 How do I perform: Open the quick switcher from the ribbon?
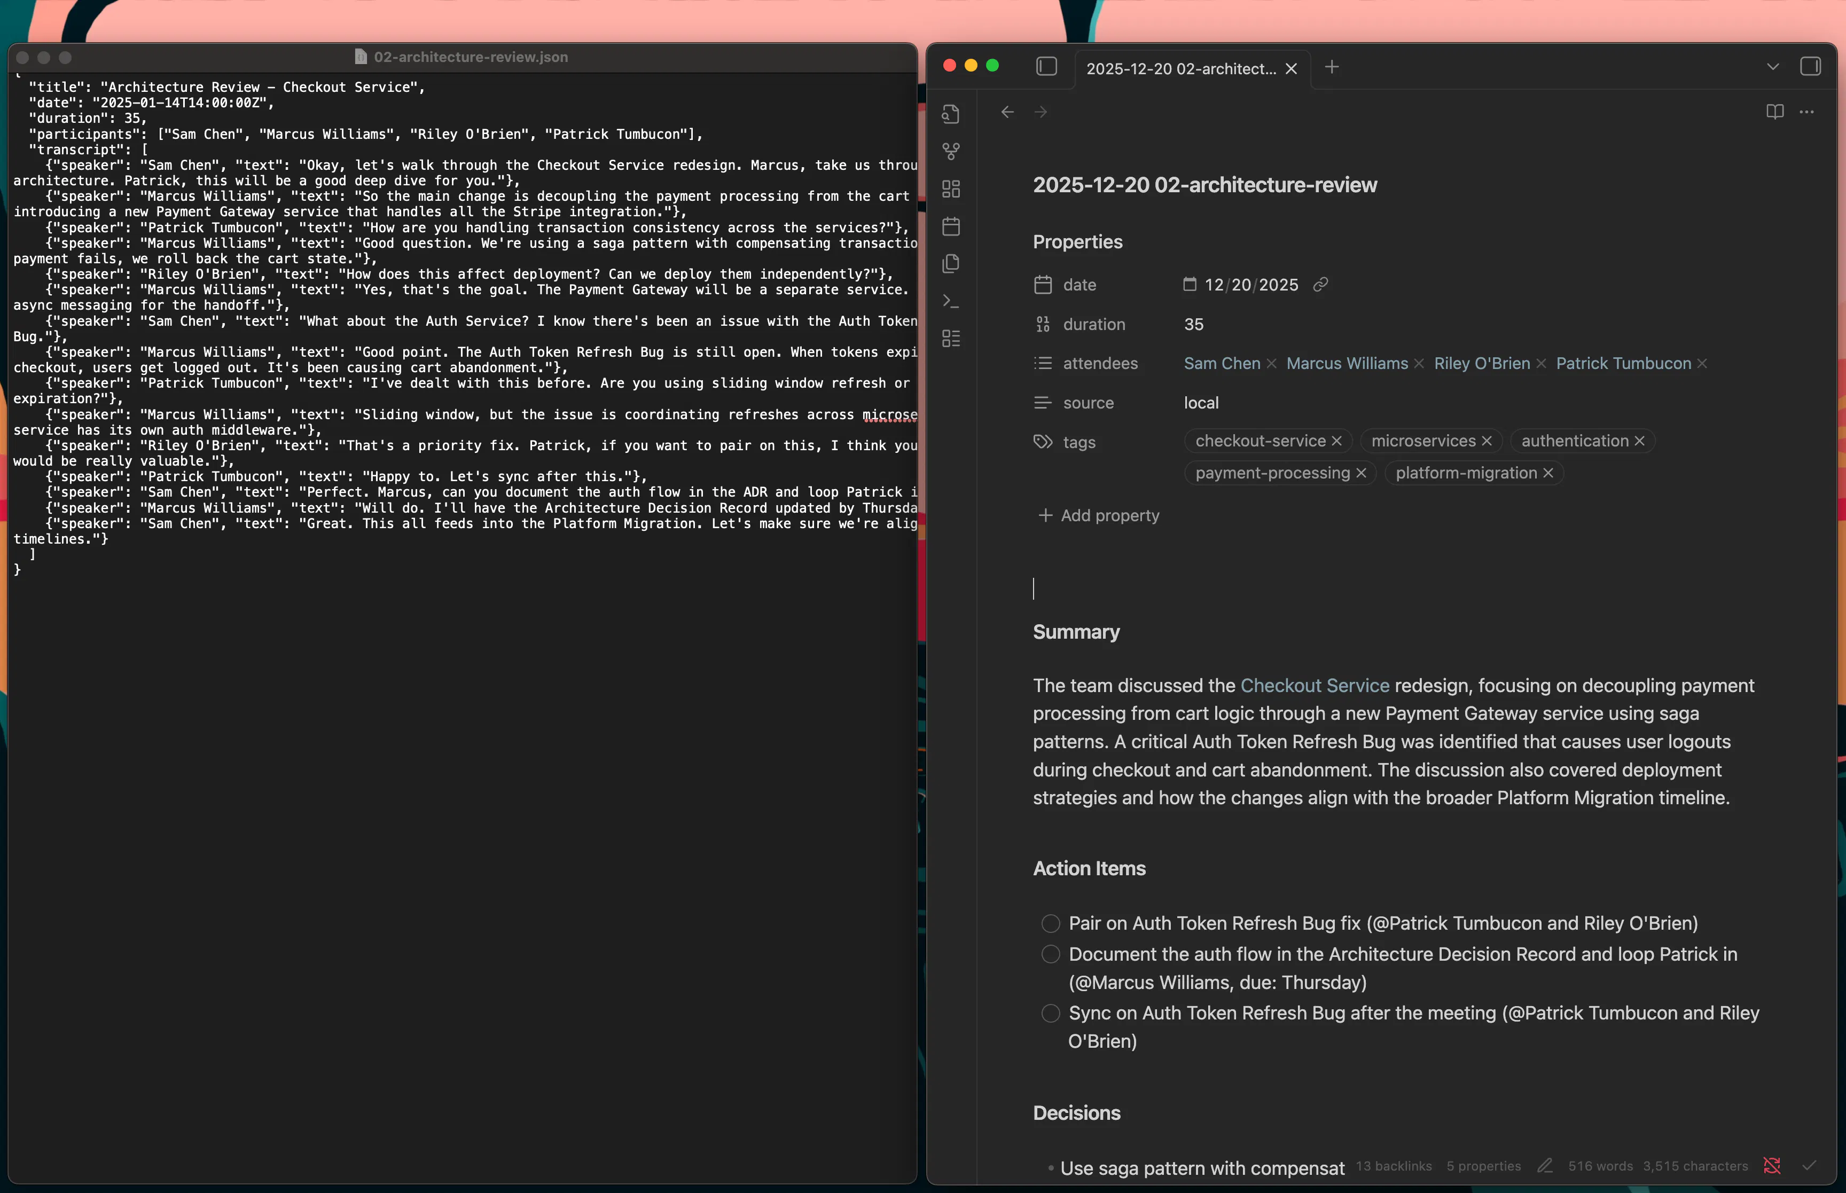tap(950, 114)
